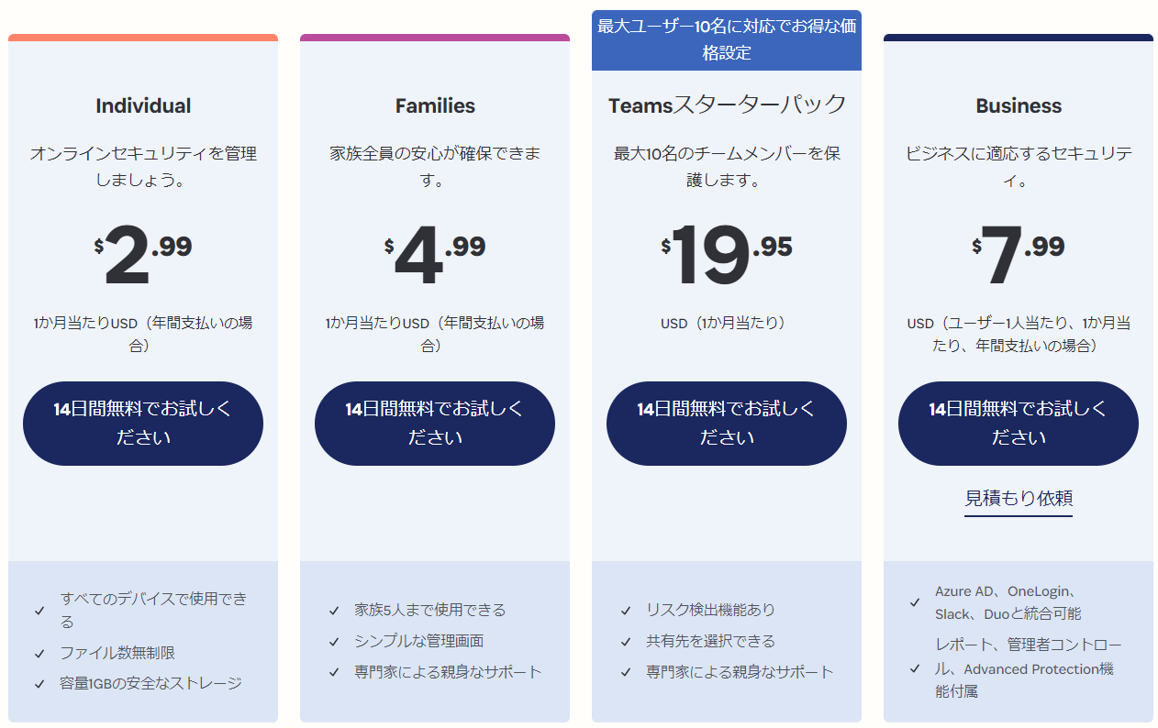Screen dimensions: 1158x728
Task: Click the checkmark next to Azure AD統合の項目
Action: [x=914, y=602]
